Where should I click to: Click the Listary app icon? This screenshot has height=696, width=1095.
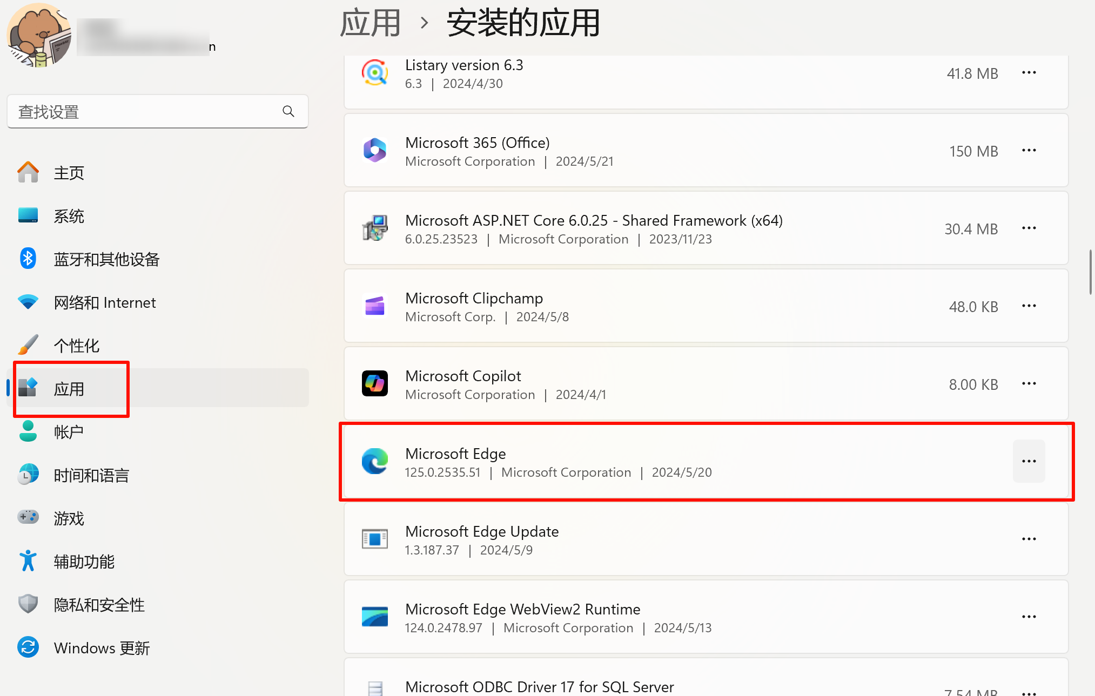click(x=374, y=73)
